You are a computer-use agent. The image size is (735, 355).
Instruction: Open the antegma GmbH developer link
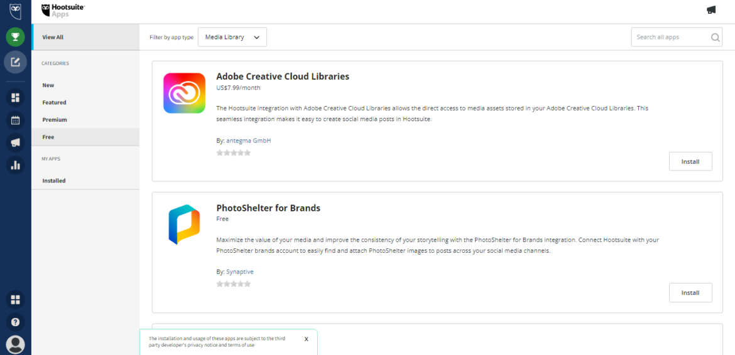pyautogui.click(x=248, y=140)
